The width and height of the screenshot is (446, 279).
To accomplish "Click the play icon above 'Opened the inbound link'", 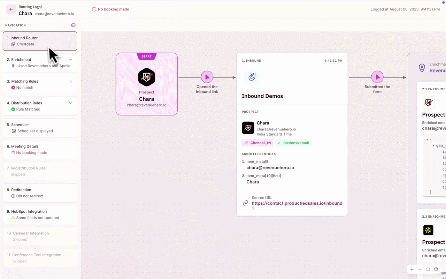I will point(207,77).
